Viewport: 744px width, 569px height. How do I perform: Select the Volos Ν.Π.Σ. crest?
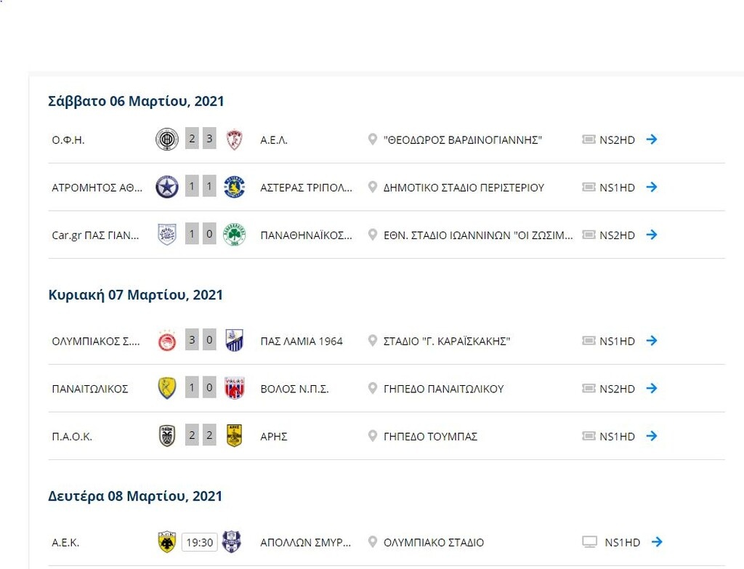click(x=234, y=387)
